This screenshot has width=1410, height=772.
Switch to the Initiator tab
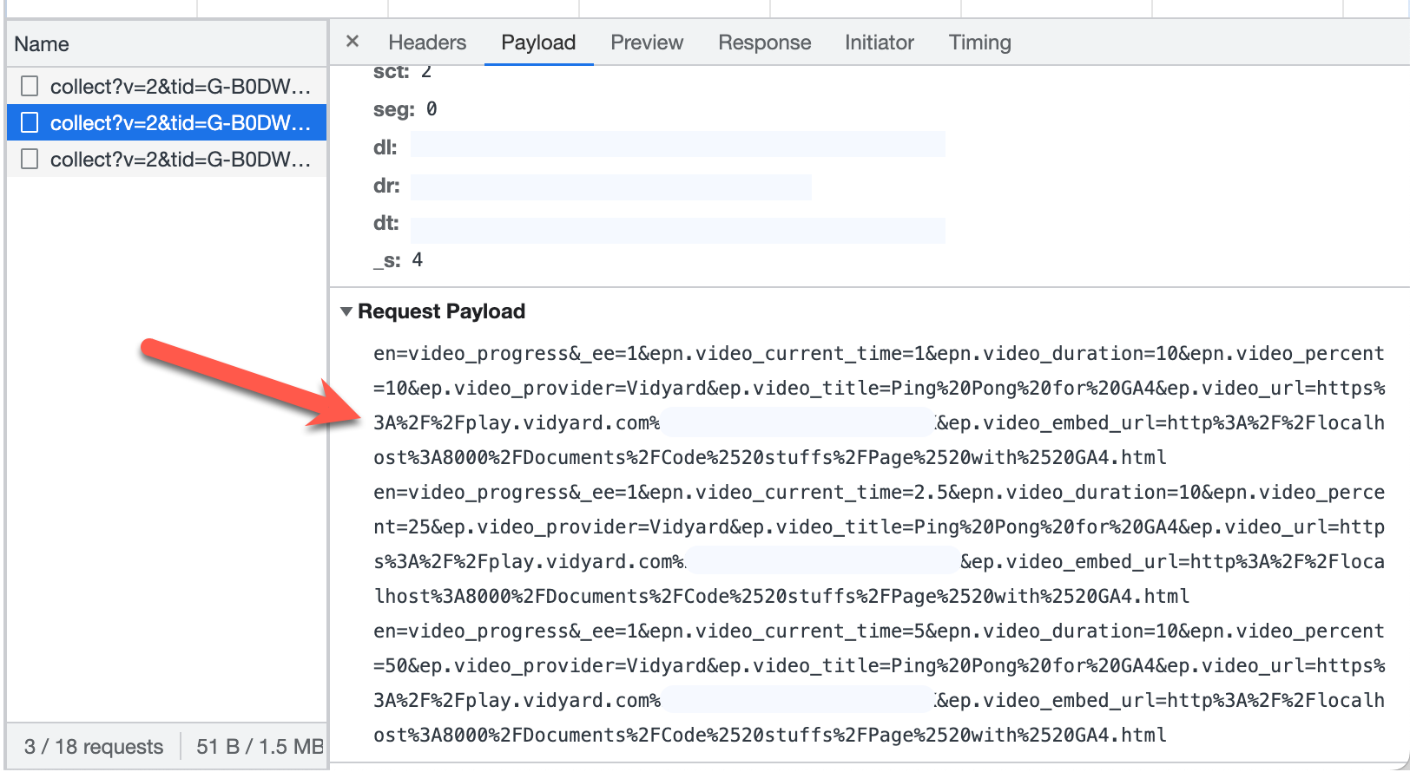click(880, 43)
